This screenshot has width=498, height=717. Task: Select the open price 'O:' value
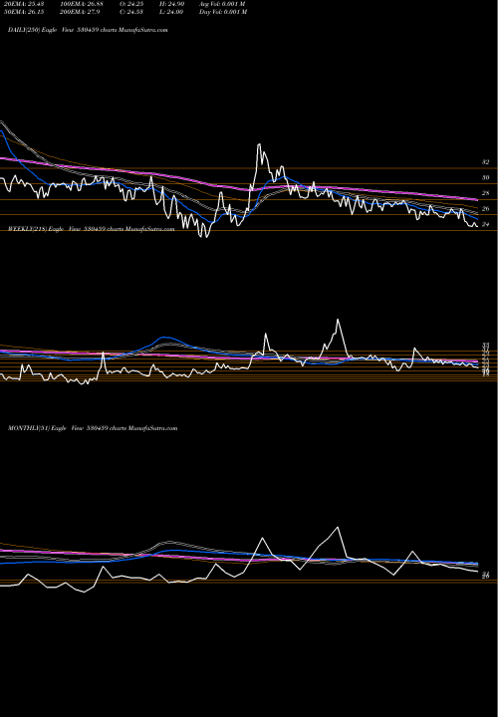(131, 4)
